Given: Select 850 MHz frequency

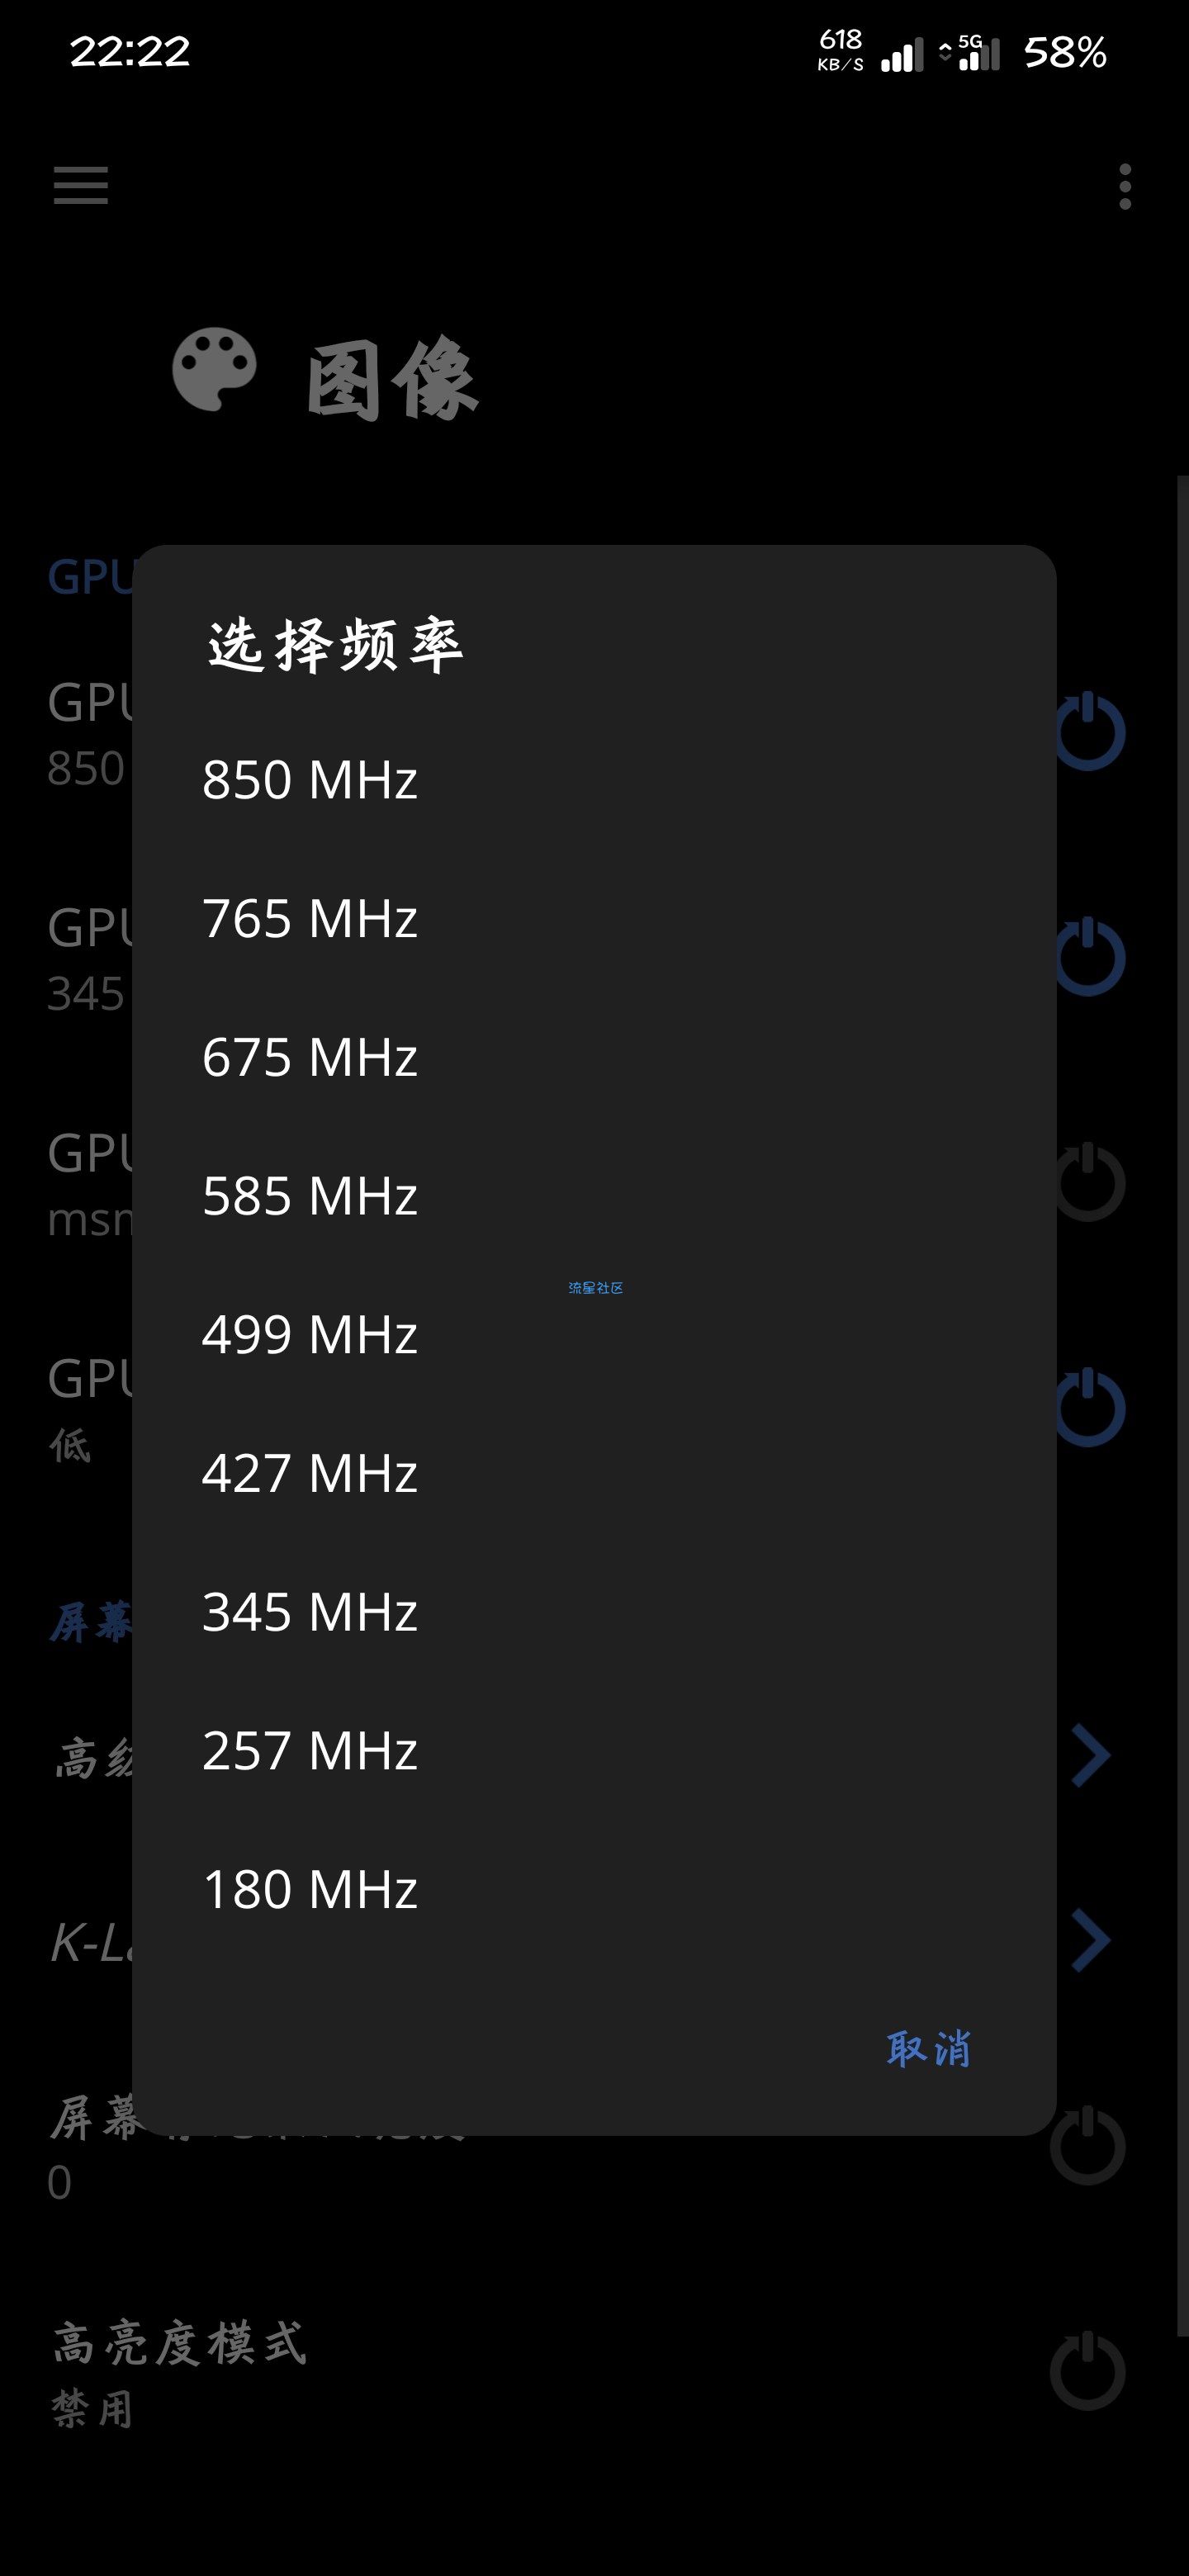Looking at the screenshot, I should (310, 780).
